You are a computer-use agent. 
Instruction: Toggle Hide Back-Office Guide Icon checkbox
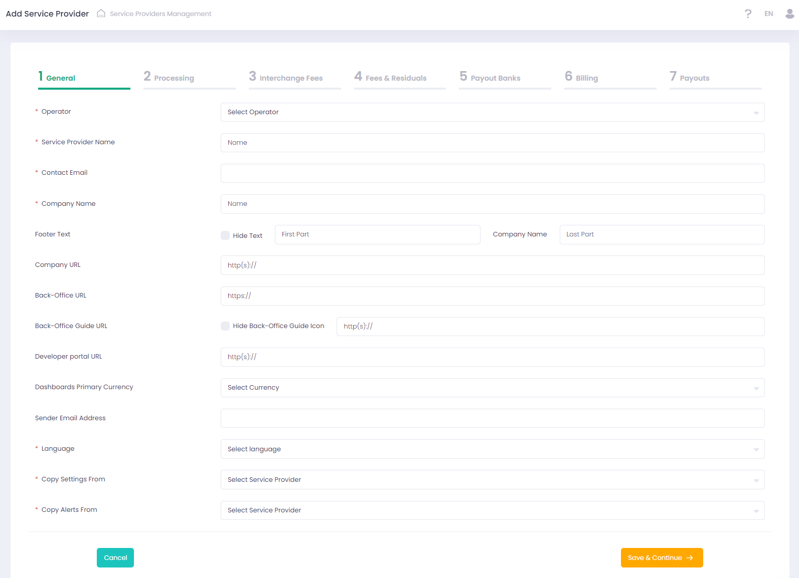pos(225,326)
